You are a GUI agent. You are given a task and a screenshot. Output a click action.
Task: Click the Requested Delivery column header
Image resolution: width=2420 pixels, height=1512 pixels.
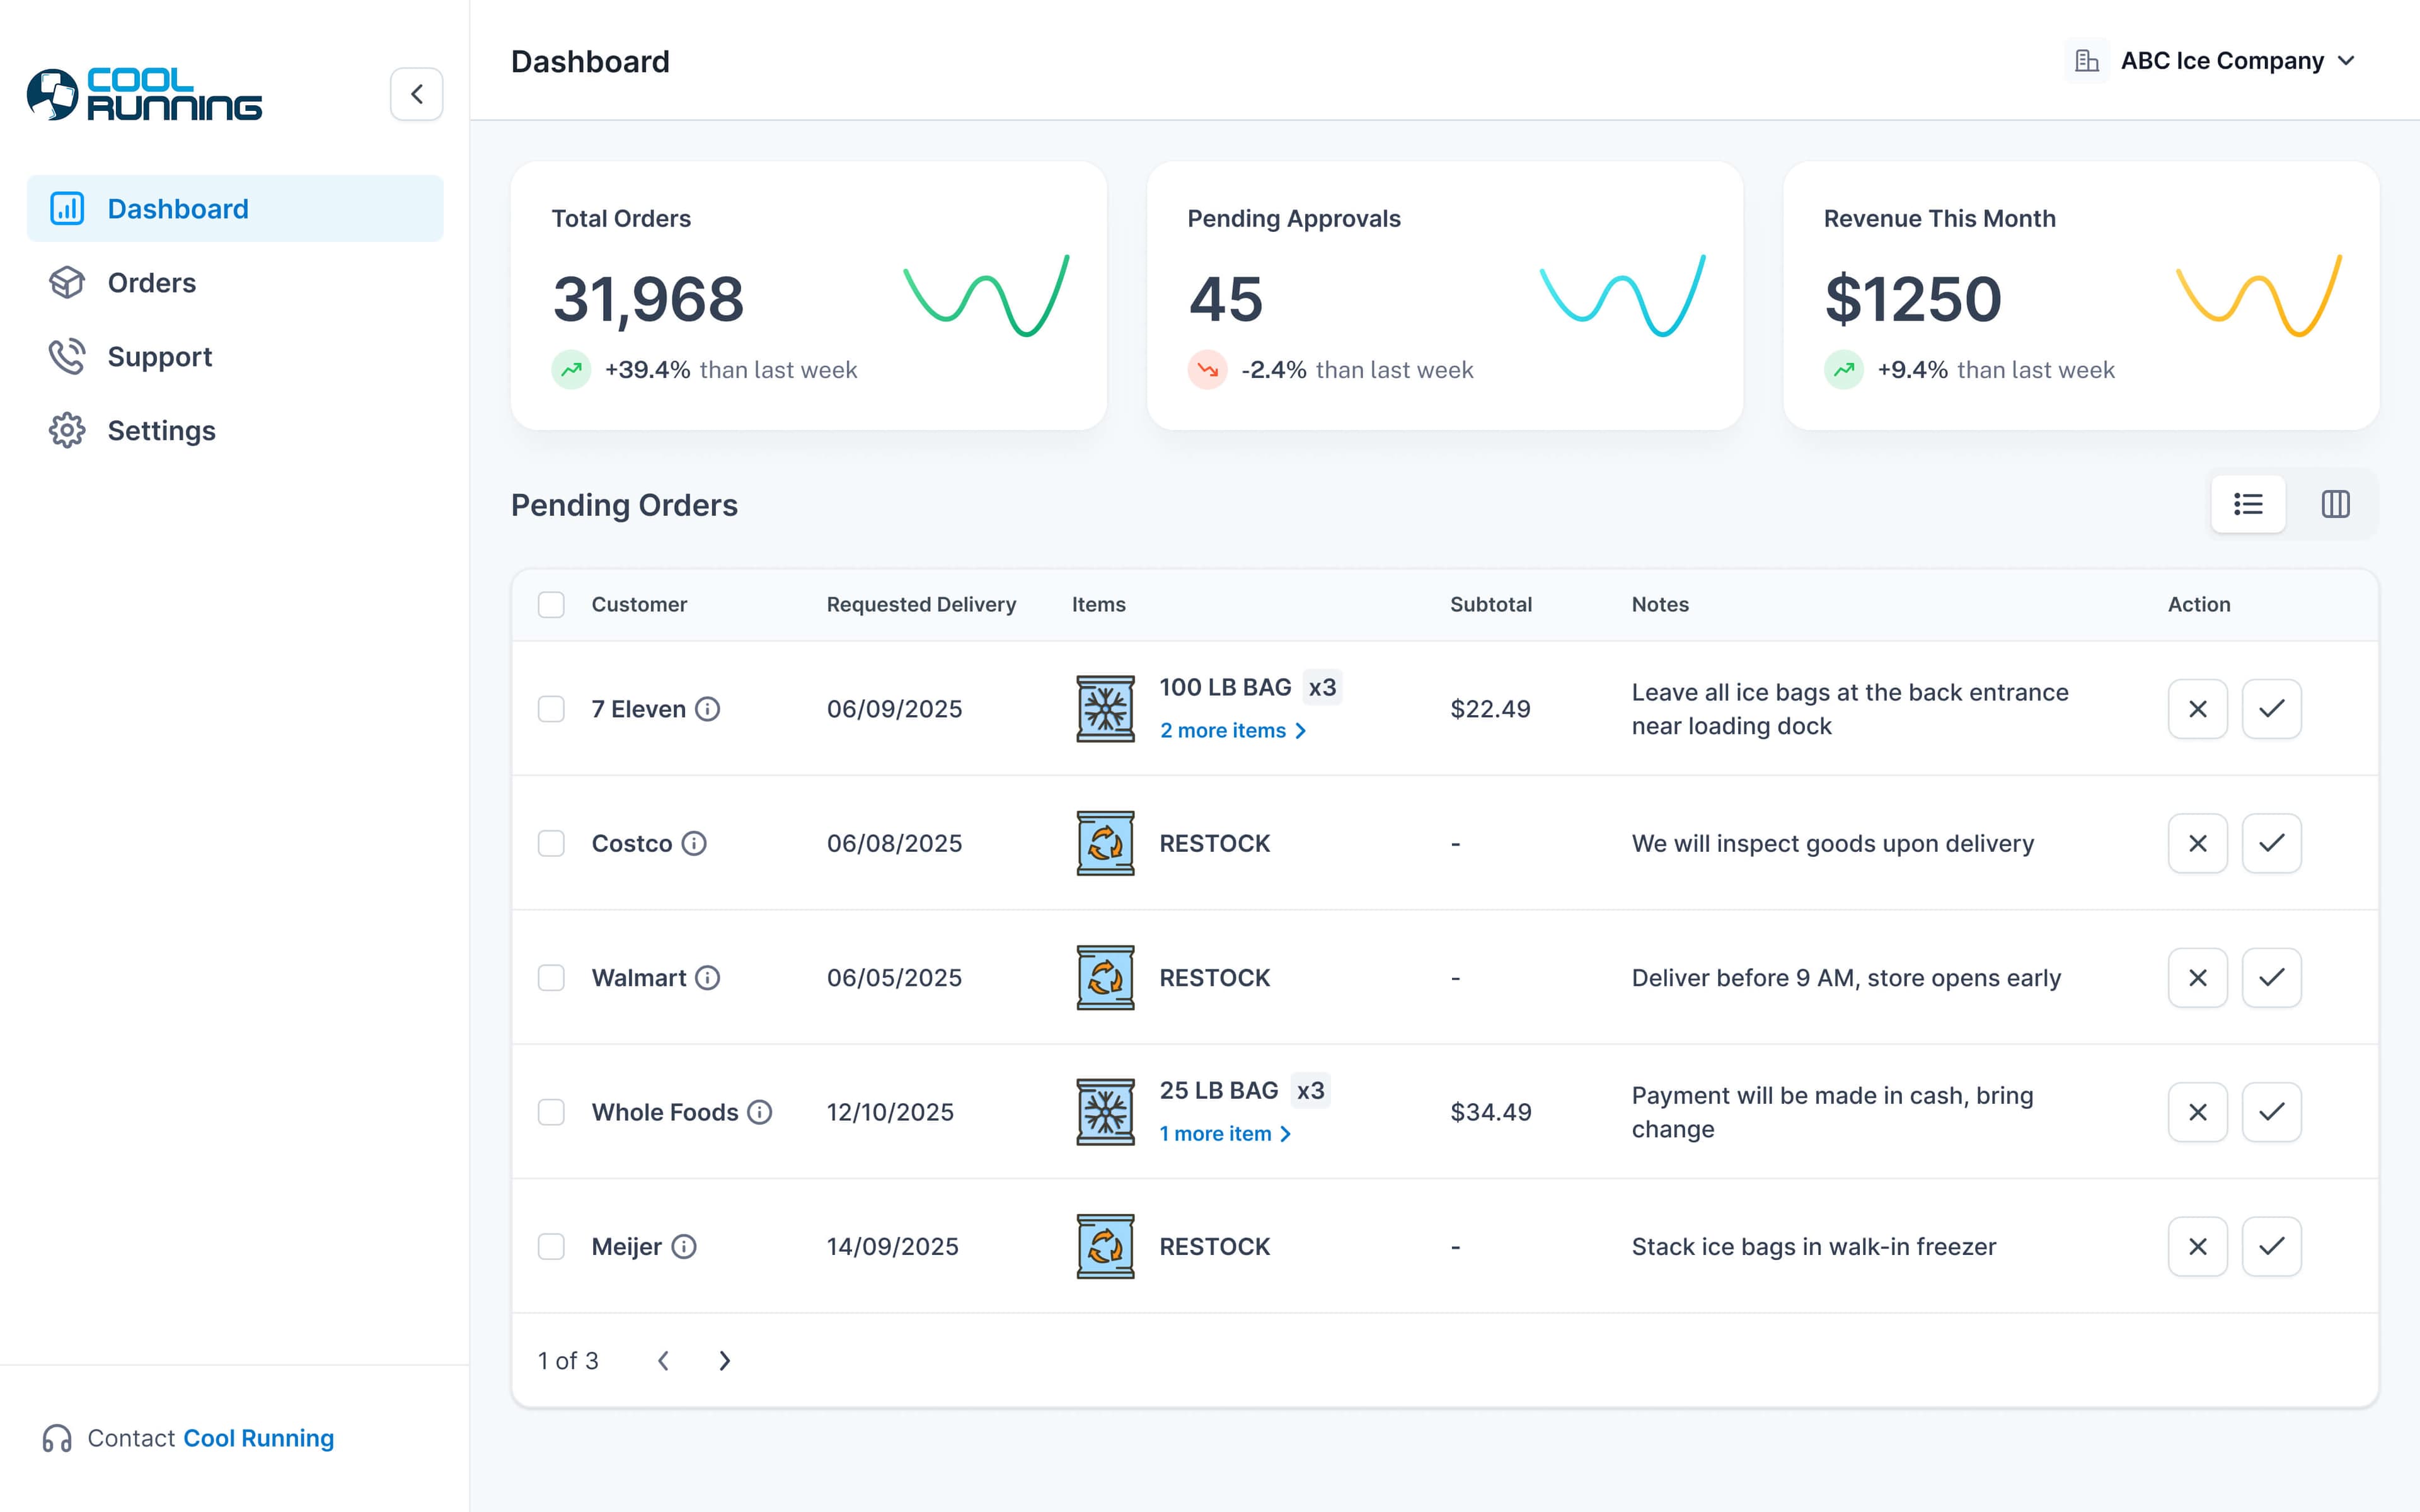pyautogui.click(x=921, y=605)
